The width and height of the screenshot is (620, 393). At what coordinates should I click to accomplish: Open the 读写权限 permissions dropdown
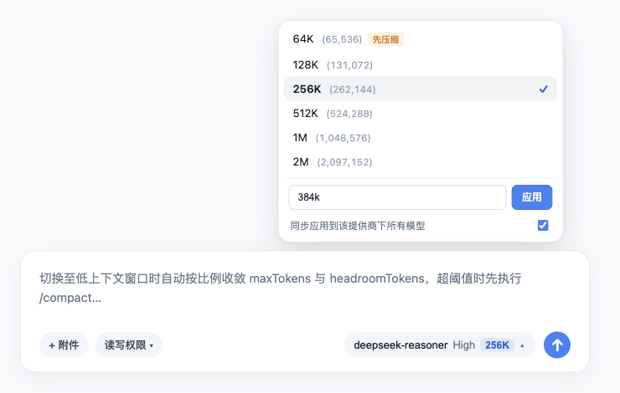129,345
